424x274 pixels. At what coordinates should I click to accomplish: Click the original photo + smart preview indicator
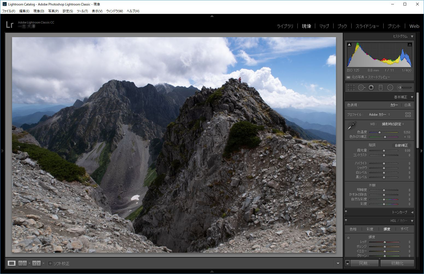(x=368, y=77)
